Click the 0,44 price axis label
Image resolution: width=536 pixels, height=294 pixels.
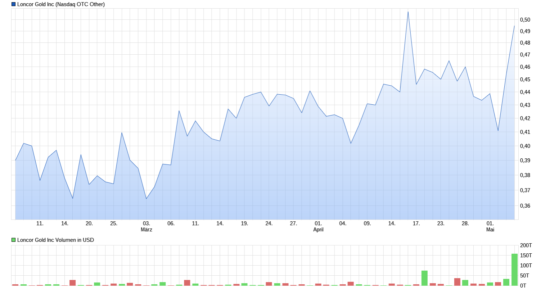click(x=525, y=92)
